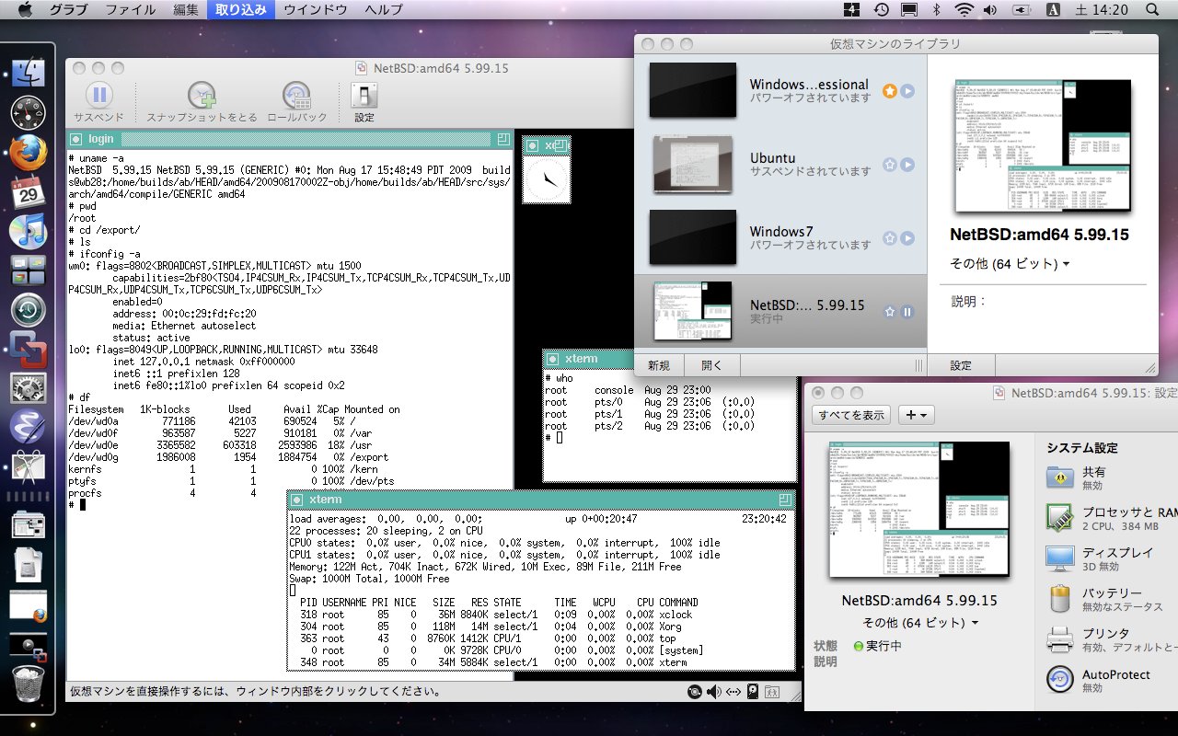Open iCal calendar from the Dock
The width and height of the screenshot is (1178, 736).
coord(29,191)
